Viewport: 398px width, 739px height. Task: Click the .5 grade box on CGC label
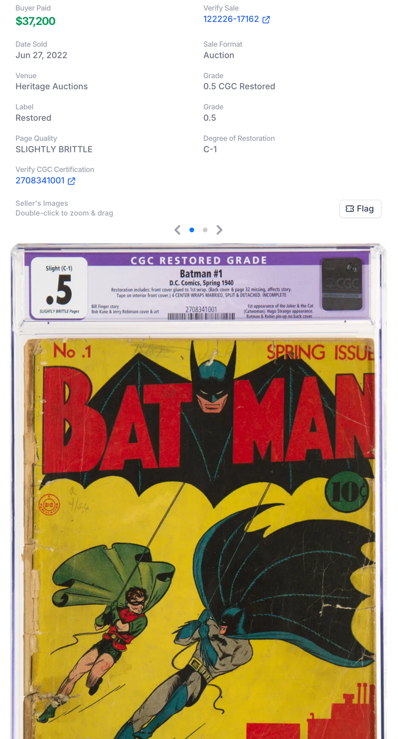click(x=59, y=288)
